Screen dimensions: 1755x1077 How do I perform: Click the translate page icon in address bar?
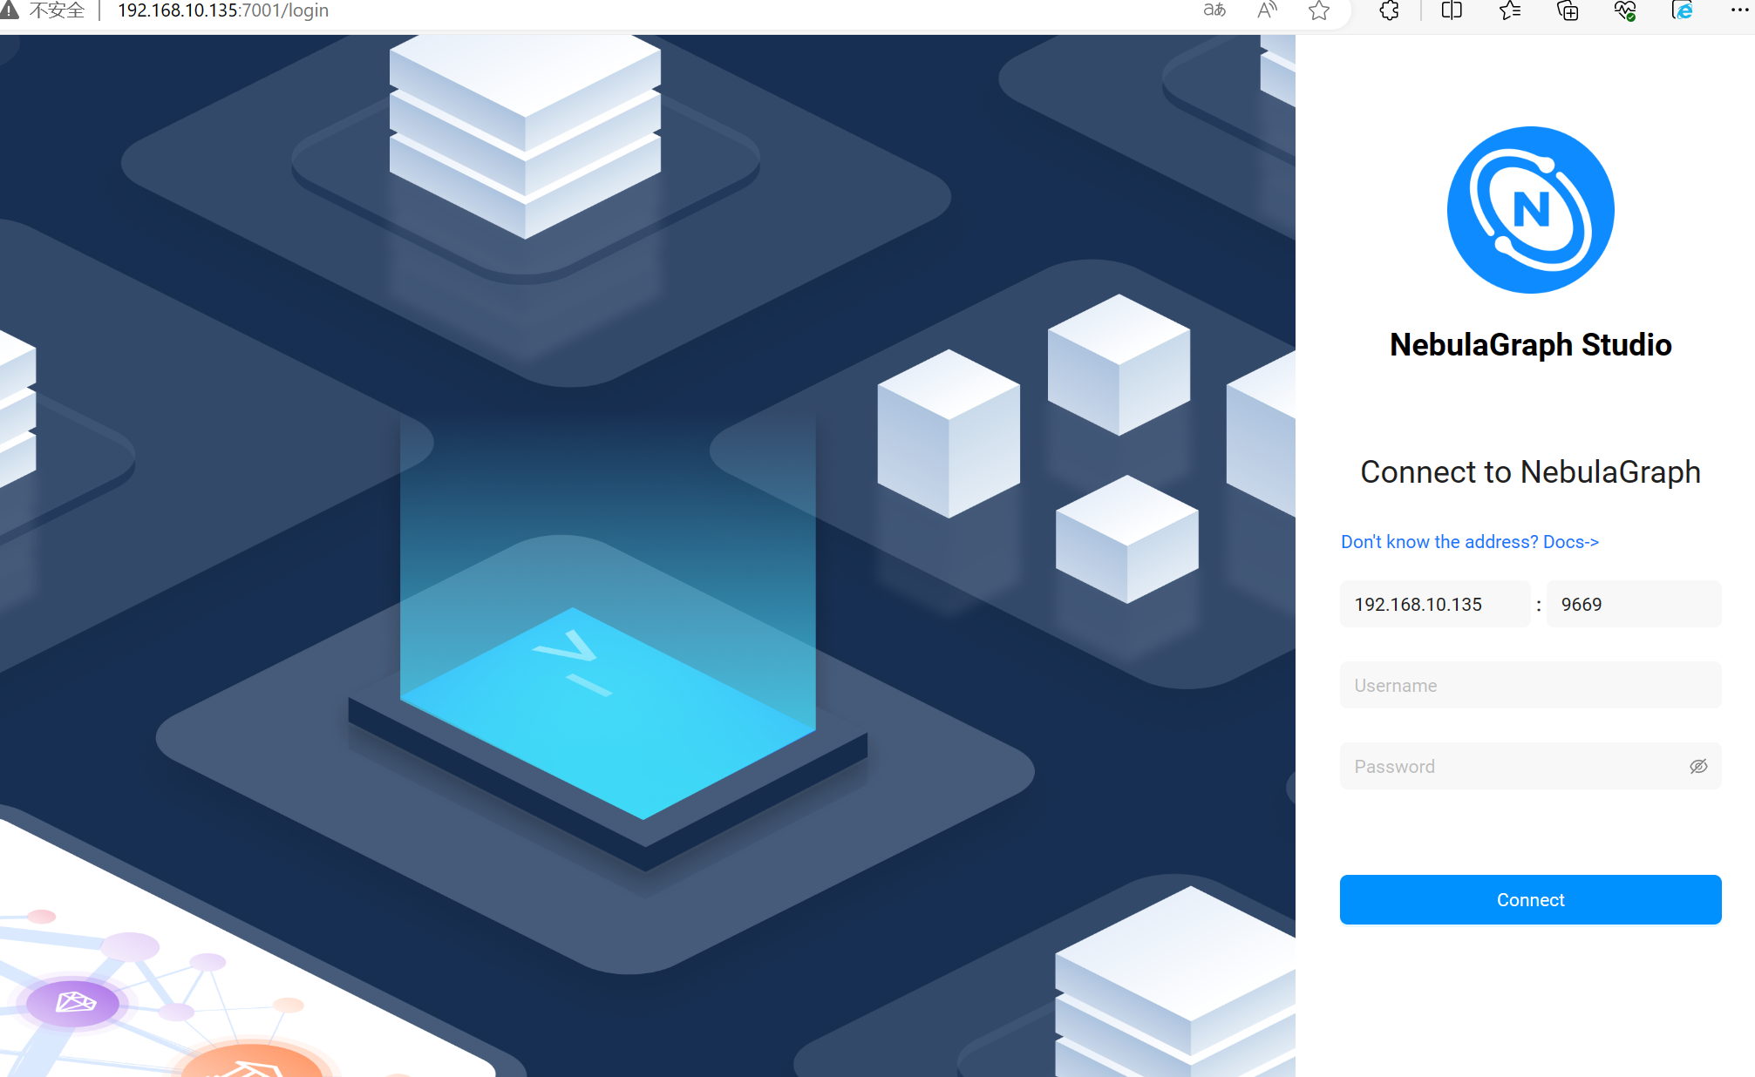pos(1214,10)
